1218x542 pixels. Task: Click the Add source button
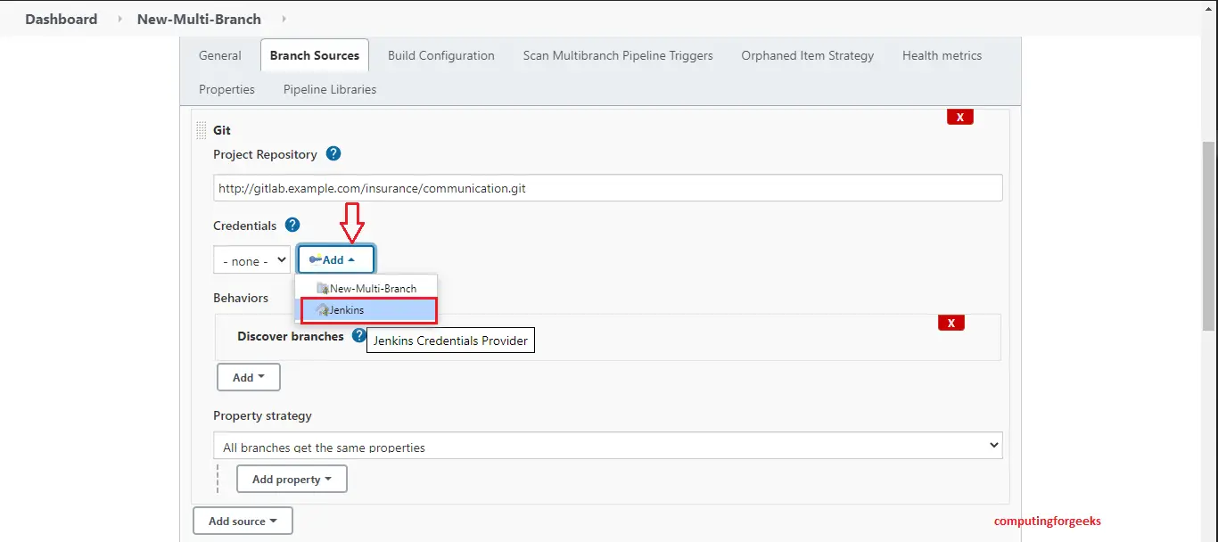pos(243,521)
